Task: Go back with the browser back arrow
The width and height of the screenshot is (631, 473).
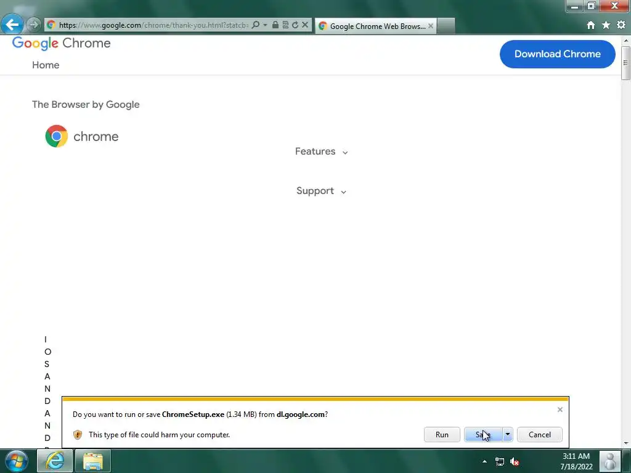Action: [x=12, y=25]
